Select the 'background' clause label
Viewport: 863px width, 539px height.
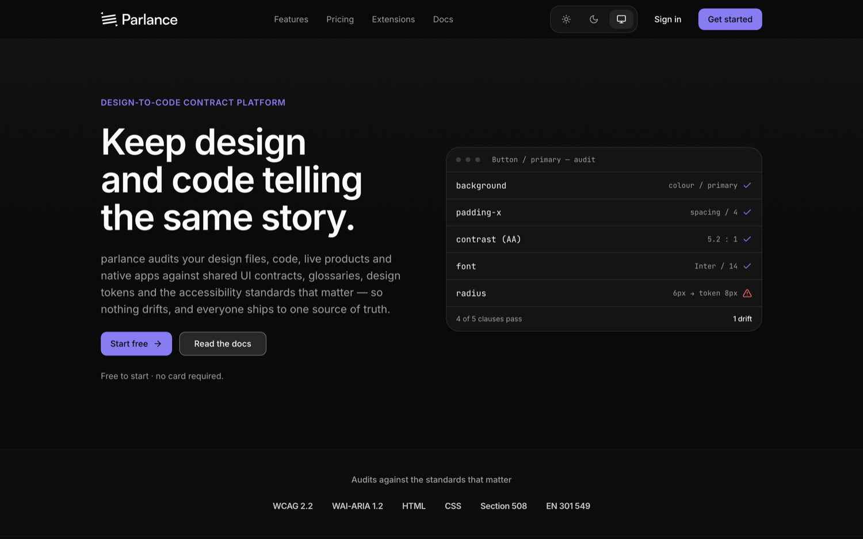point(481,185)
